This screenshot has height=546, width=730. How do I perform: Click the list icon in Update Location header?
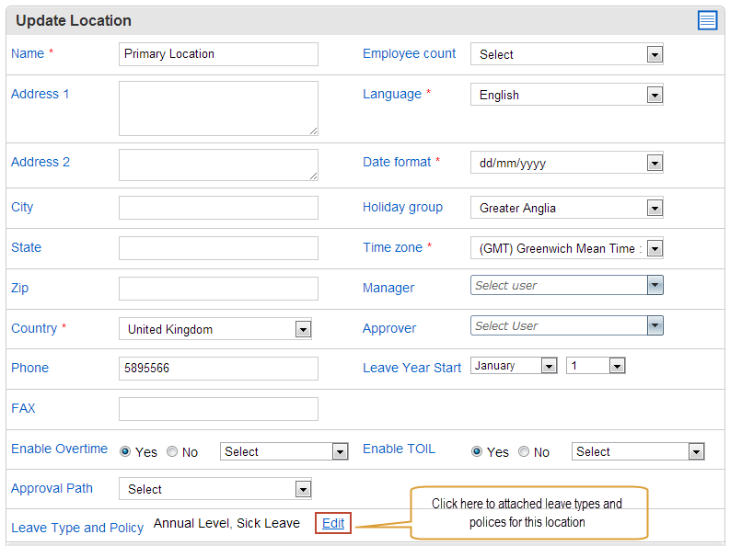pos(707,20)
